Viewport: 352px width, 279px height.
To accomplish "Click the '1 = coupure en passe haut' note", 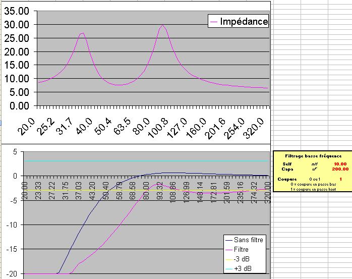I will point(313,189).
